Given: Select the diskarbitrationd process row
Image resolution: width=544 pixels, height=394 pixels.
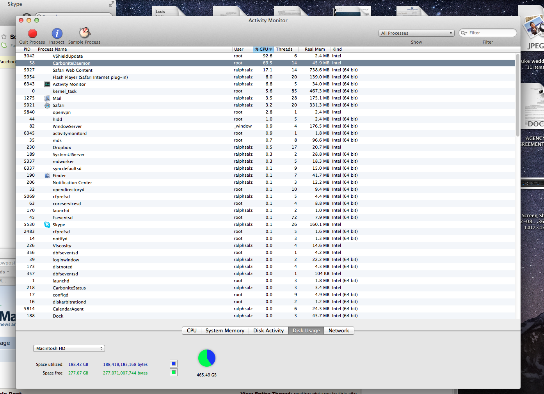Looking at the screenshot, I should 265,302.
